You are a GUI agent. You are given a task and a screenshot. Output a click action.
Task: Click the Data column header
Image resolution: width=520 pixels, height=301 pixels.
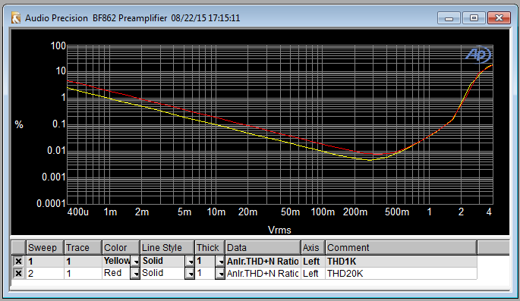tap(263, 248)
